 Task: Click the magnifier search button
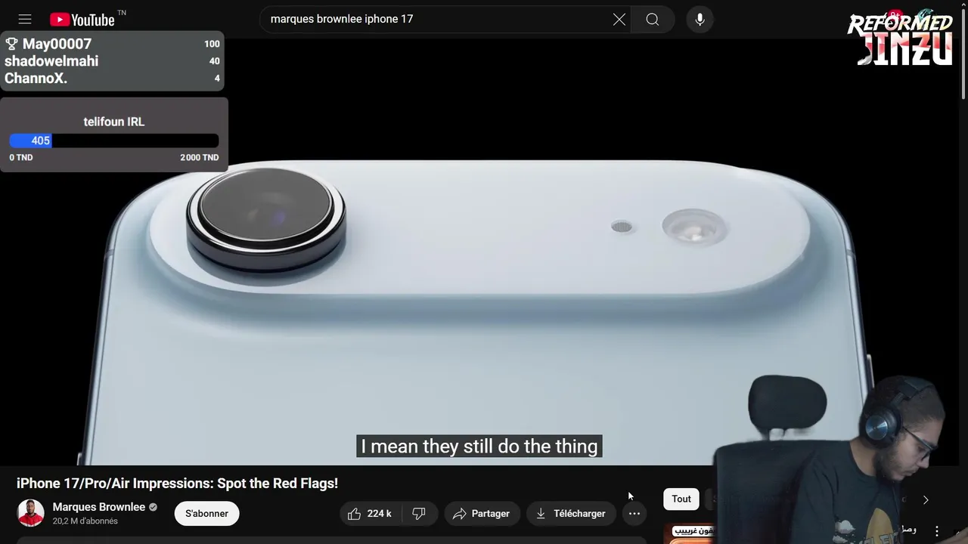click(653, 20)
